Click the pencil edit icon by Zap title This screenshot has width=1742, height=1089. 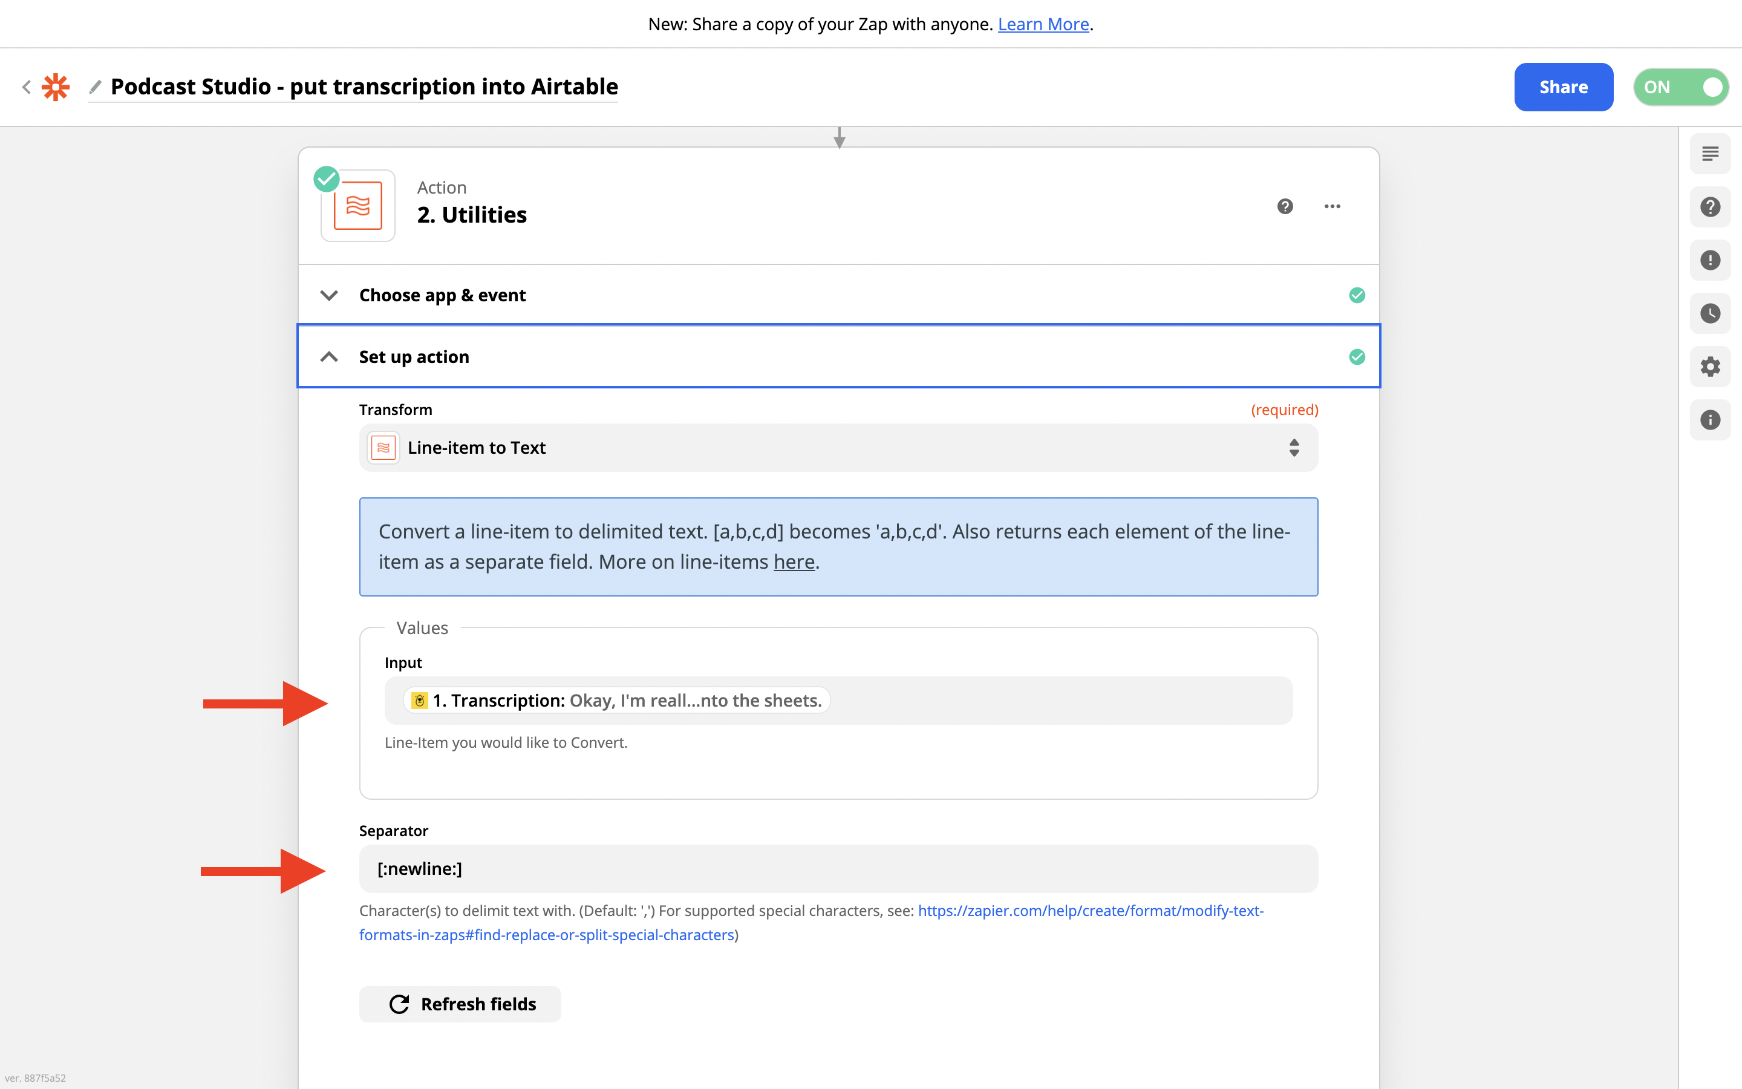pyautogui.click(x=95, y=87)
